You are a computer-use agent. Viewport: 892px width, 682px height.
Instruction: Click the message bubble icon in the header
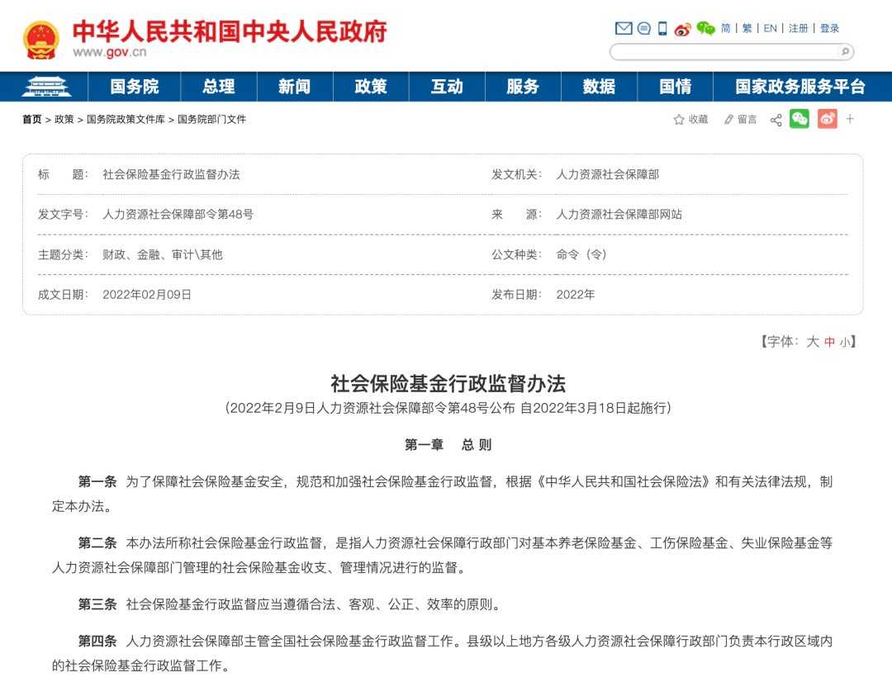point(643,28)
